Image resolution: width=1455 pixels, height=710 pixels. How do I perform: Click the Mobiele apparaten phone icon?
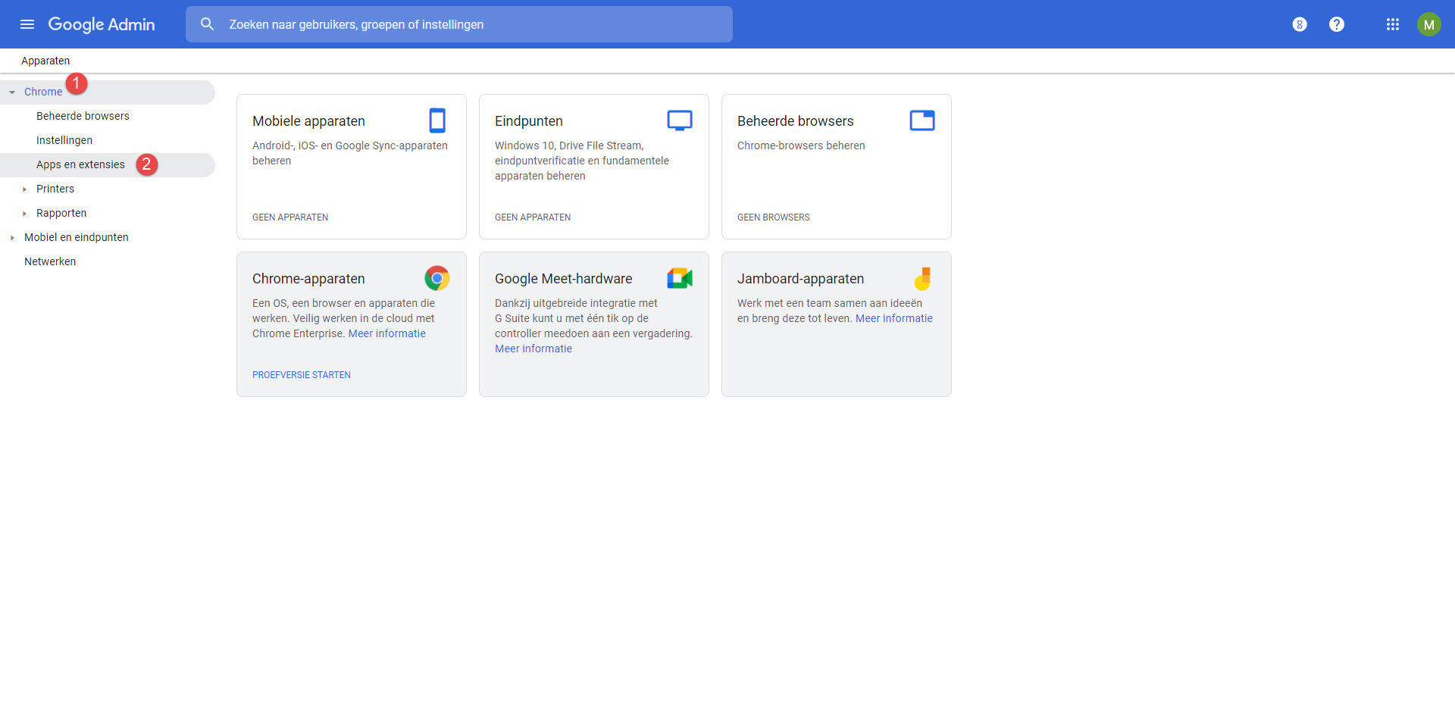click(x=437, y=120)
